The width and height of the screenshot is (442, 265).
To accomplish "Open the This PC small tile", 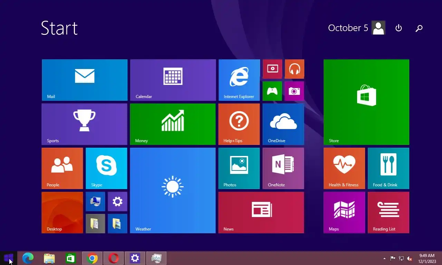I will [96, 202].
